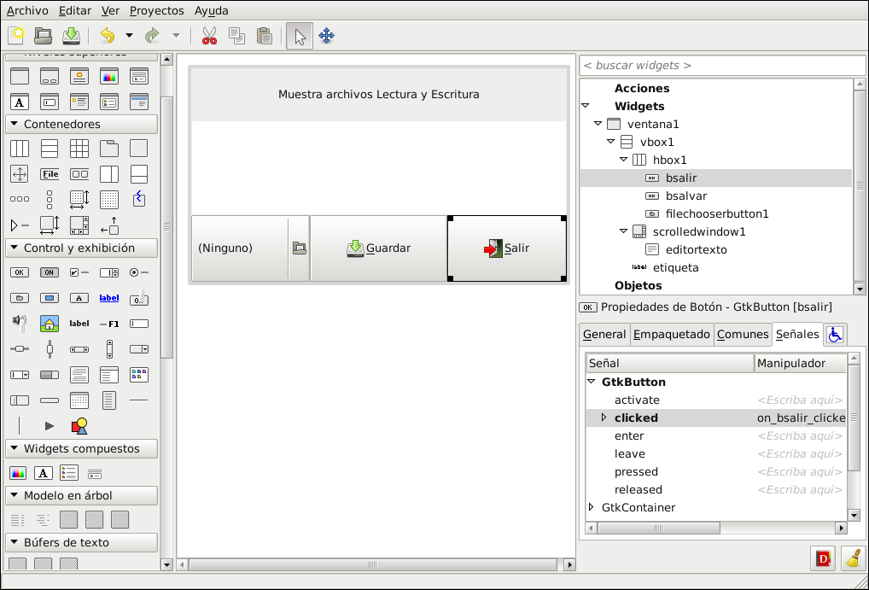The image size is (869, 590).
Task: Click the Cut scissors icon
Action: click(209, 36)
